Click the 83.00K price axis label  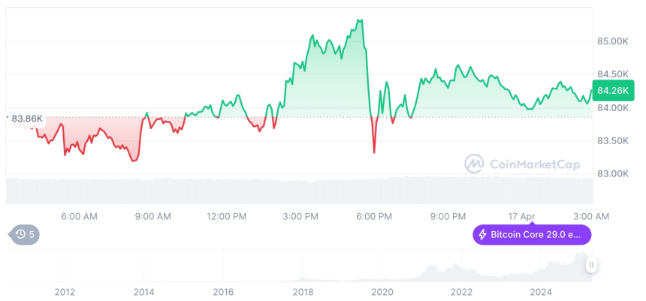[613, 174]
